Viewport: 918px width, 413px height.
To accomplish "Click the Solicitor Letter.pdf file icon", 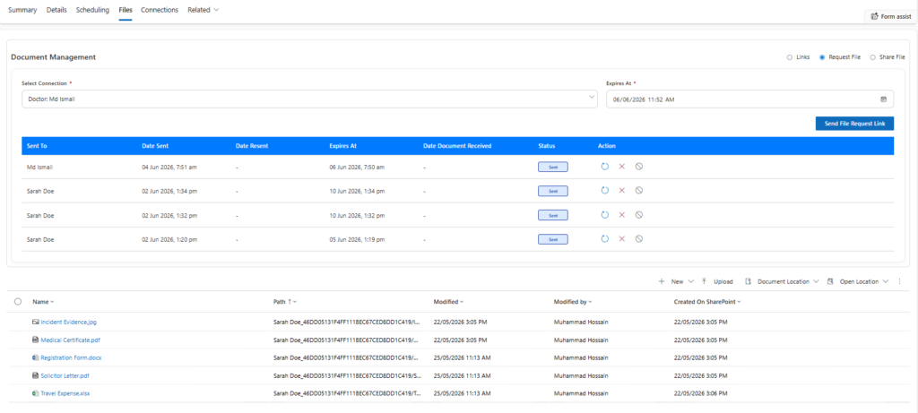I will (x=35, y=375).
